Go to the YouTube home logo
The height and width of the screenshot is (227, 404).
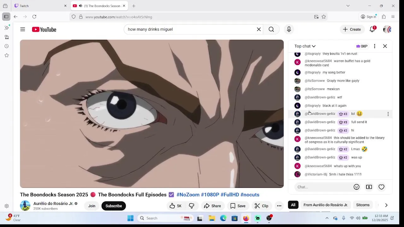tap(44, 29)
